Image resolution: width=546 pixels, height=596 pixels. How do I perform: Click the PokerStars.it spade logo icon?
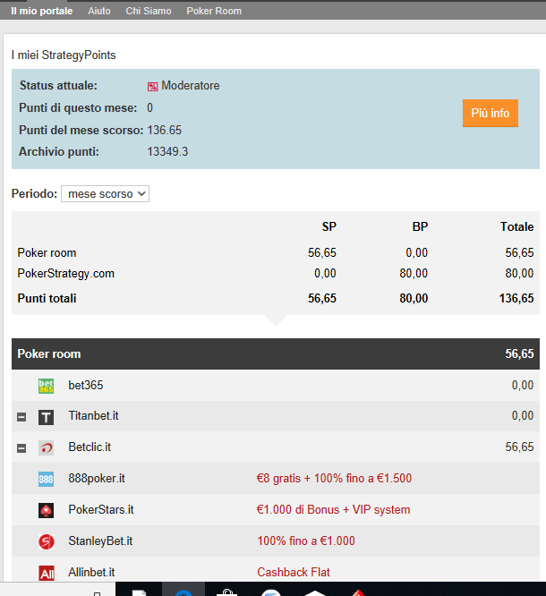46,510
